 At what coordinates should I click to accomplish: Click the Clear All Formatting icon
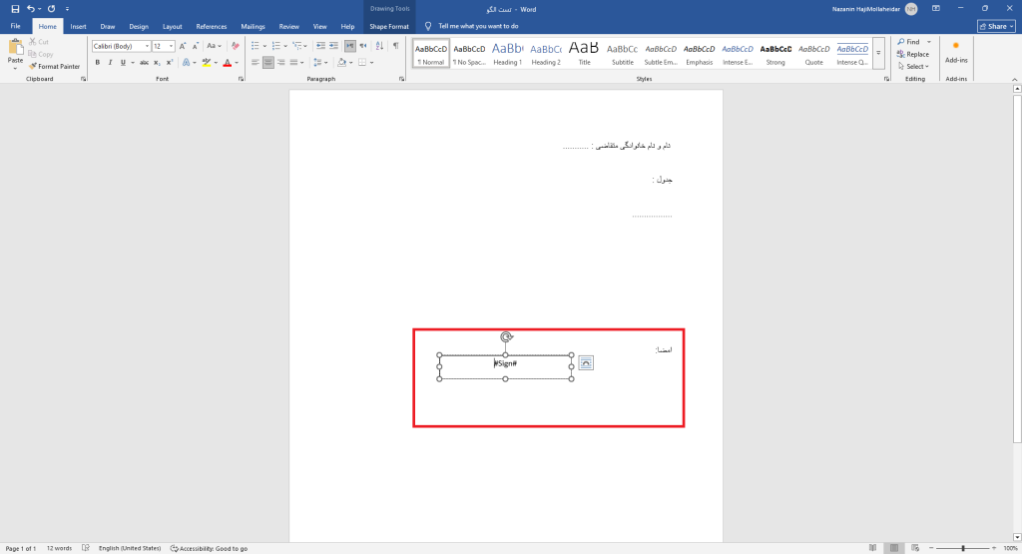pos(235,46)
